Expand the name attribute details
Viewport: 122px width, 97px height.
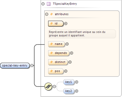(x=67, y=44)
